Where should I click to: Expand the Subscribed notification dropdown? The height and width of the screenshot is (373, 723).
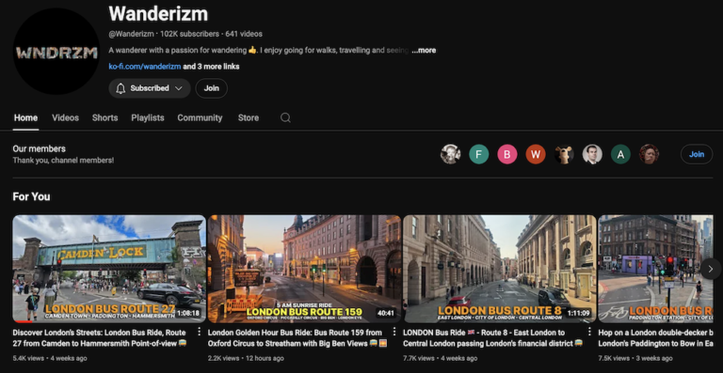[150, 88]
